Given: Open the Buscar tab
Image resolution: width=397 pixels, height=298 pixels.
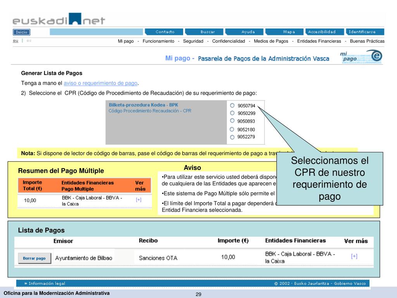Looking at the screenshot, I should tap(205, 32).
